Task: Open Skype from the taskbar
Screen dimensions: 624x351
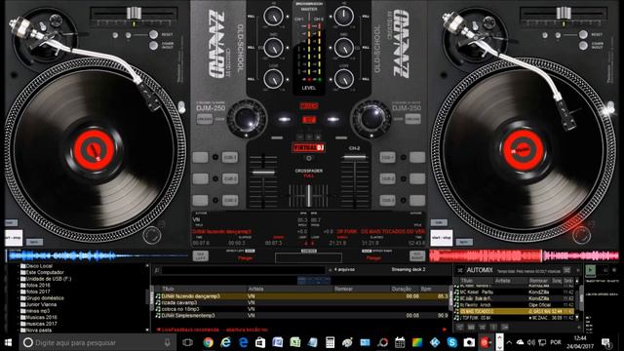Action: (x=451, y=342)
